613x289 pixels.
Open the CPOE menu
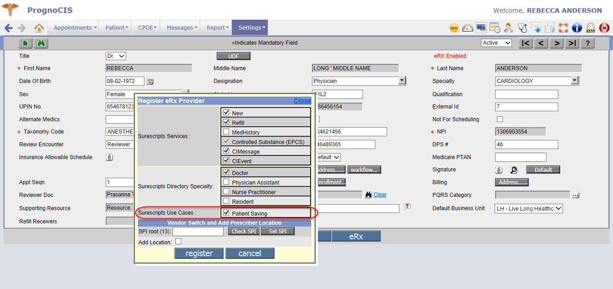click(x=147, y=27)
